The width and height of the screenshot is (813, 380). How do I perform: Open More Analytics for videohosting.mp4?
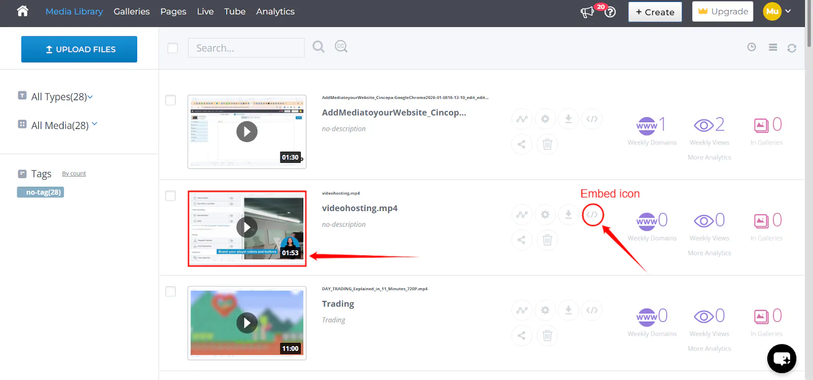pos(709,253)
